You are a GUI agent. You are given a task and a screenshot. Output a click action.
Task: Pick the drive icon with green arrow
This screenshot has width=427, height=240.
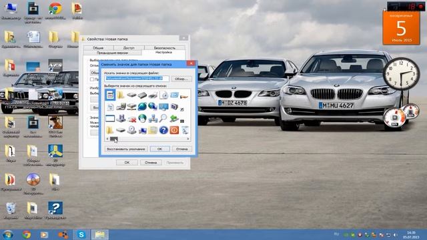pos(174,118)
